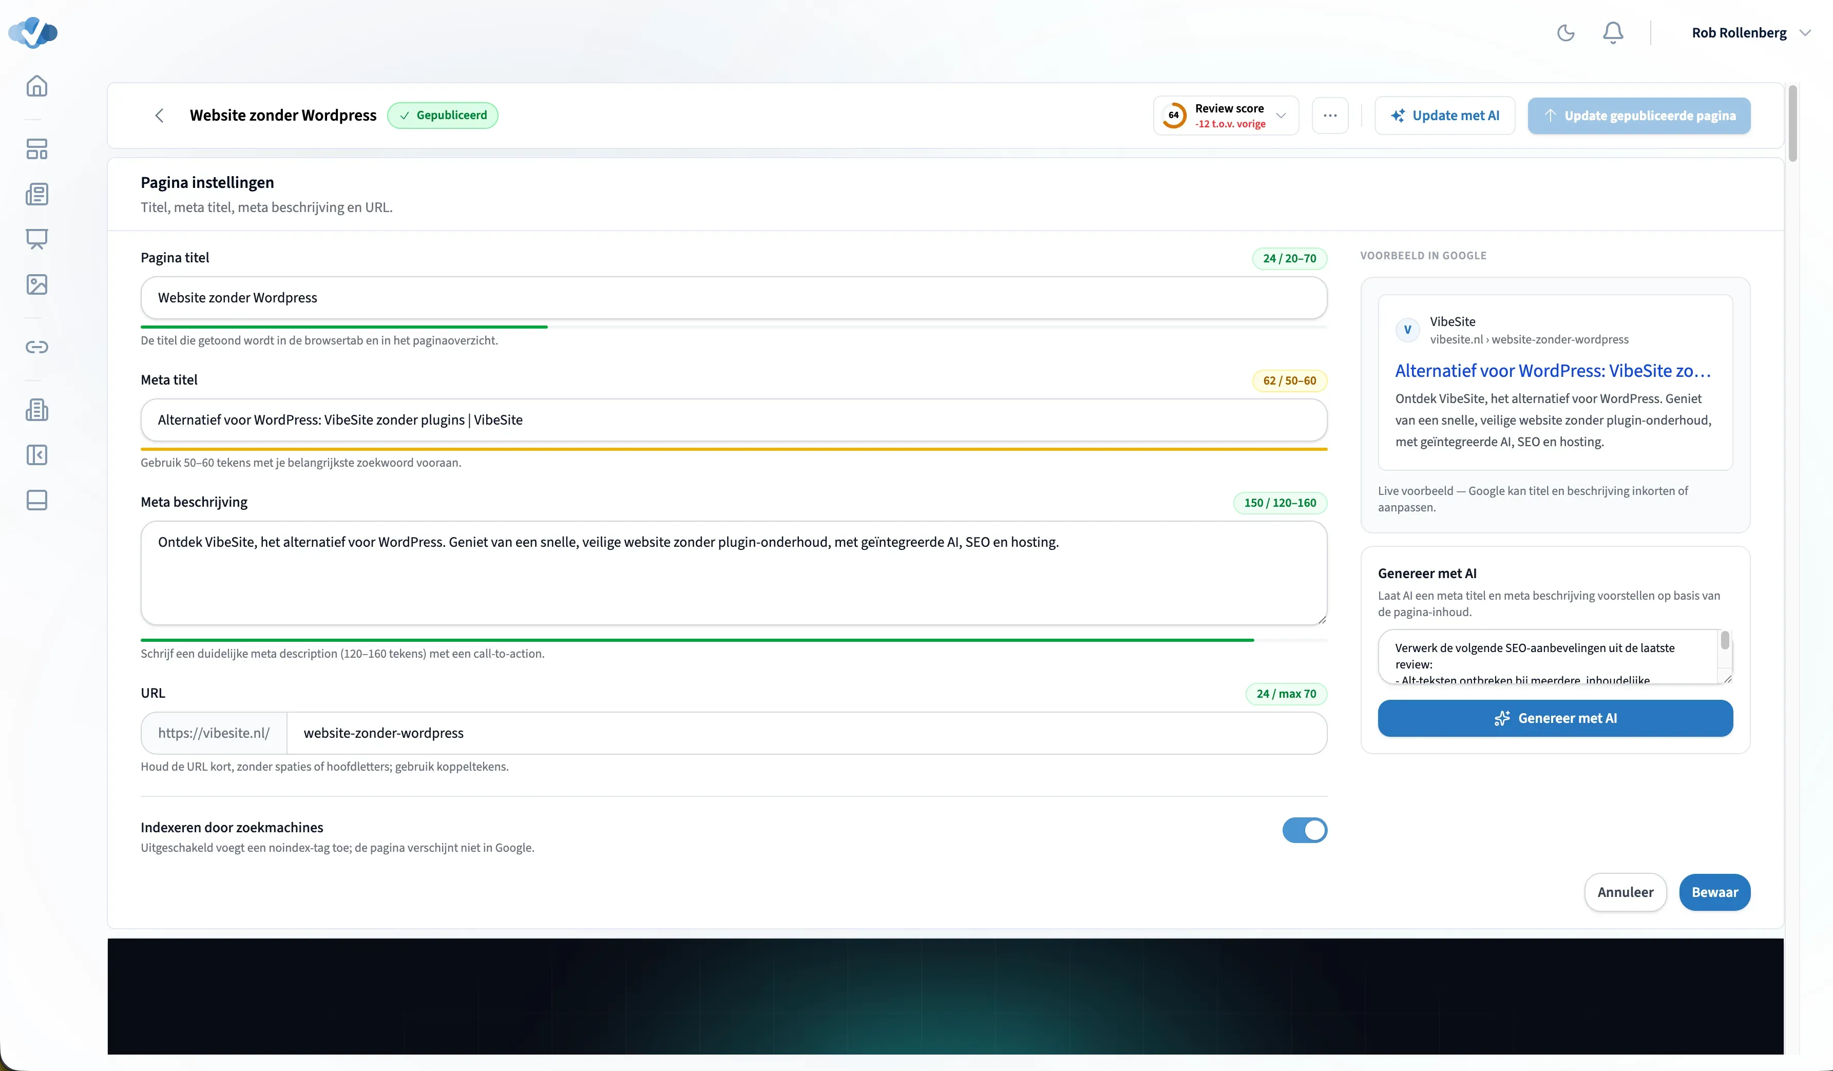Screen dimensions: 1833x1071
Task: Toggle dark mode with moon icon
Action: point(1566,33)
